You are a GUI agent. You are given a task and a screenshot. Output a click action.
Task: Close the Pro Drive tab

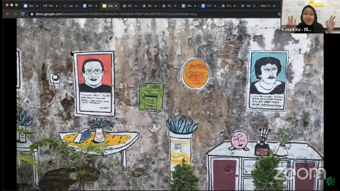[x=234, y=5]
